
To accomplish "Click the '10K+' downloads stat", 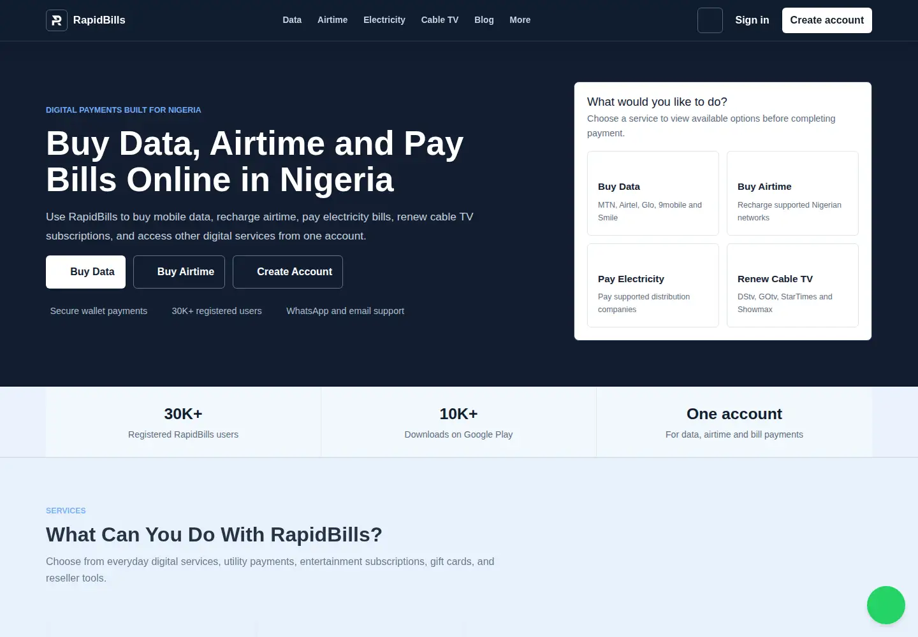I will (x=458, y=414).
